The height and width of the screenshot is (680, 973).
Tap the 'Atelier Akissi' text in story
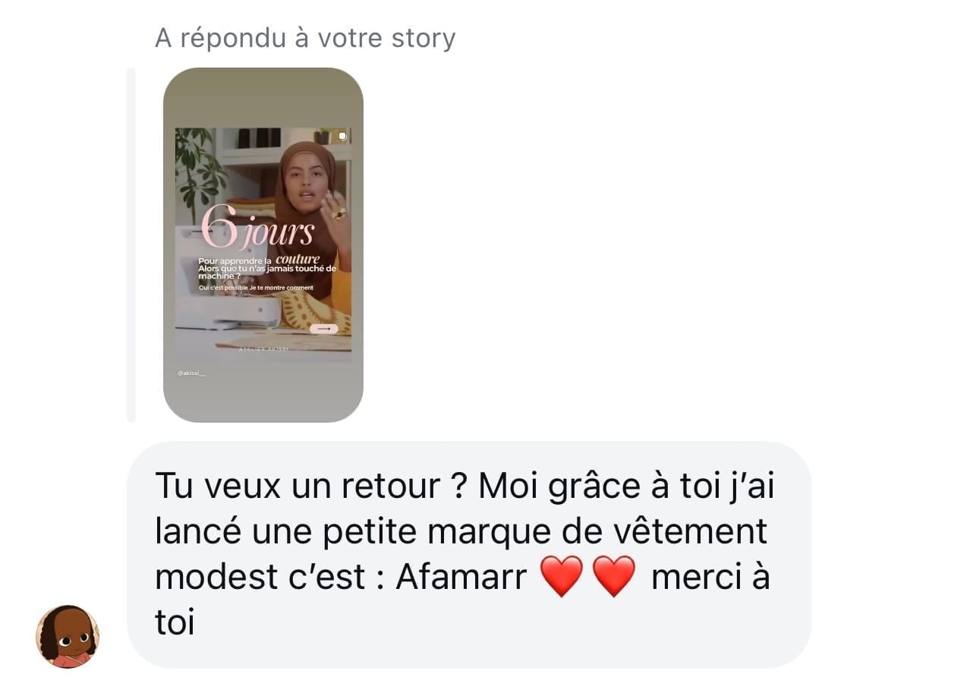tap(263, 348)
